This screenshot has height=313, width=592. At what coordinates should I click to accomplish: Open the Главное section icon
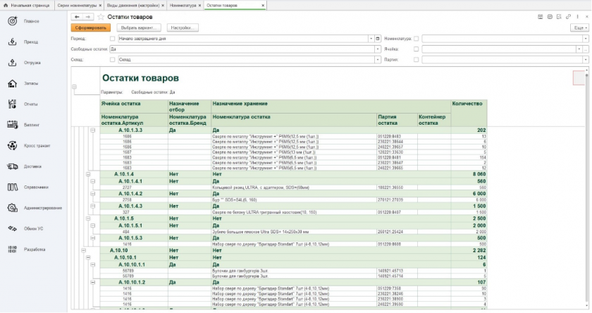pyautogui.click(x=13, y=21)
